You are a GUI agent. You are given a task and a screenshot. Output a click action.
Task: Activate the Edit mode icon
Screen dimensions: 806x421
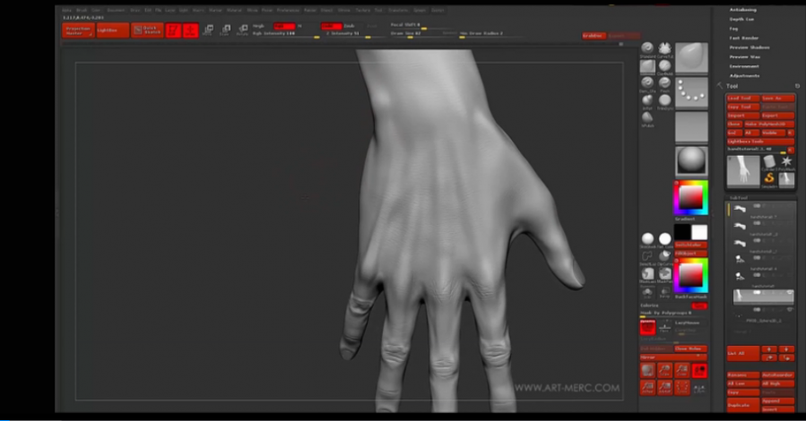[173, 30]
